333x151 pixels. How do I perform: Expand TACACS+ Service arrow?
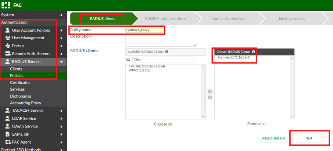pyautogui.click(x=61, y=111)
